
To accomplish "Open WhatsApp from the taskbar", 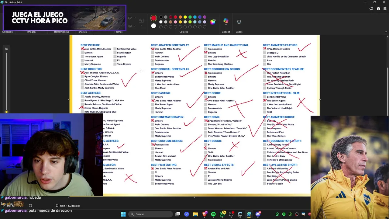I will tap(223, 214).
